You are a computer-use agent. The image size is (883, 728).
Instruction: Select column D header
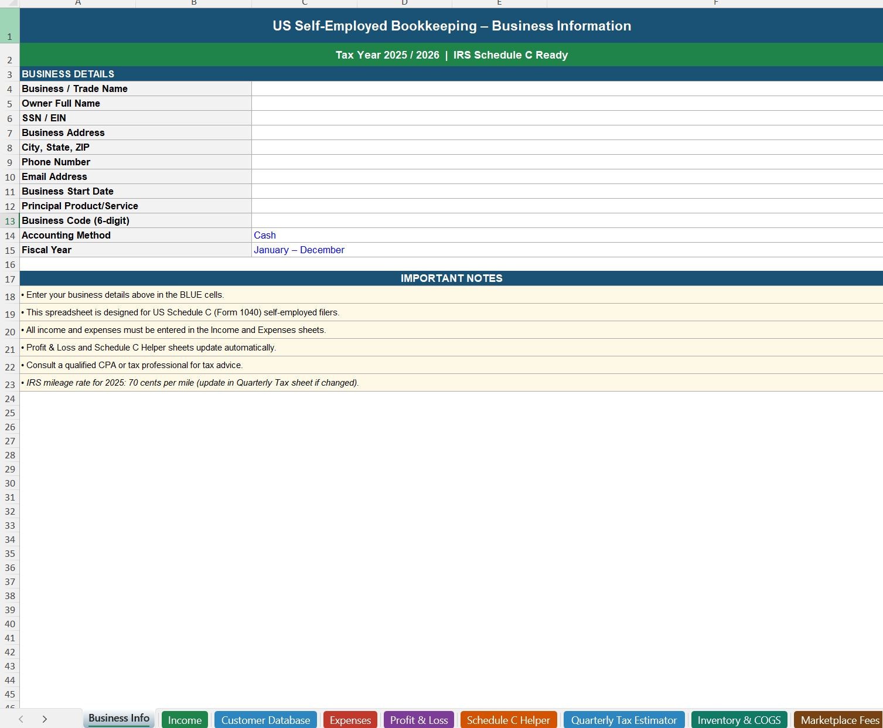point(405,4)
